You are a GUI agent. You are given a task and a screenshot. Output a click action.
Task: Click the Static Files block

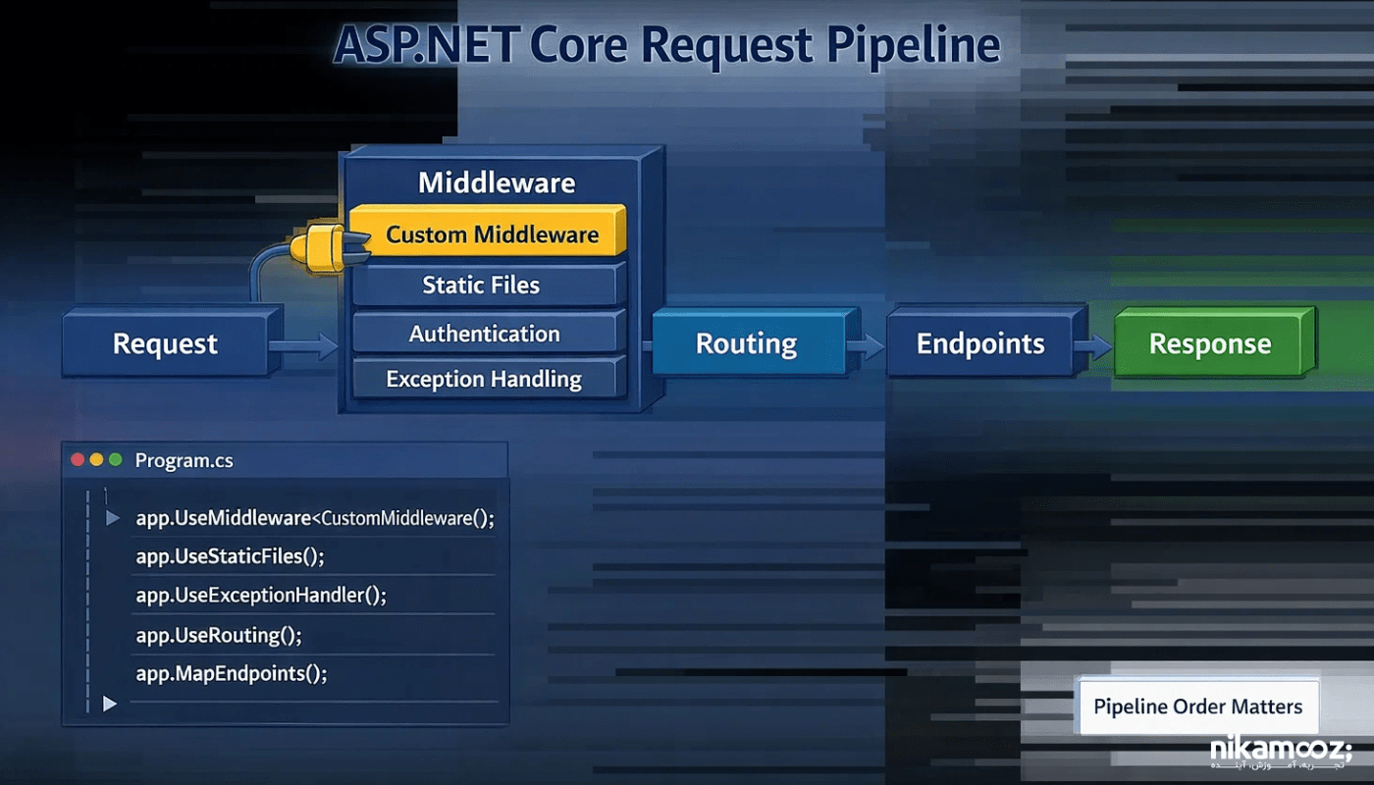(x=482, y=286)
